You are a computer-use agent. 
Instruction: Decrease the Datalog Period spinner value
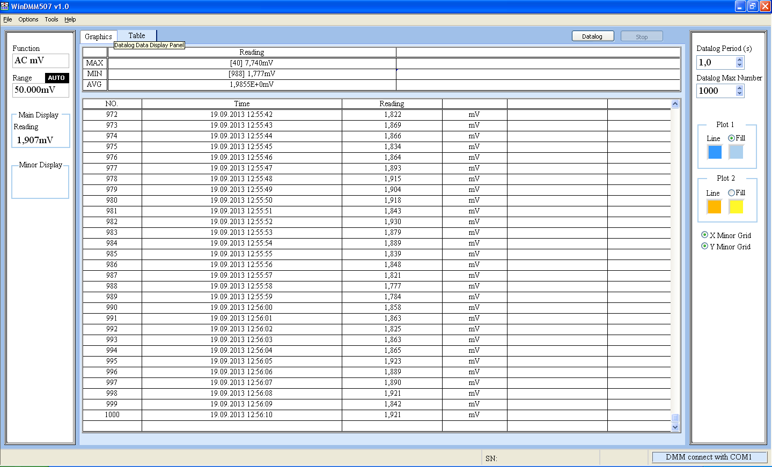[x=740, y=65]
